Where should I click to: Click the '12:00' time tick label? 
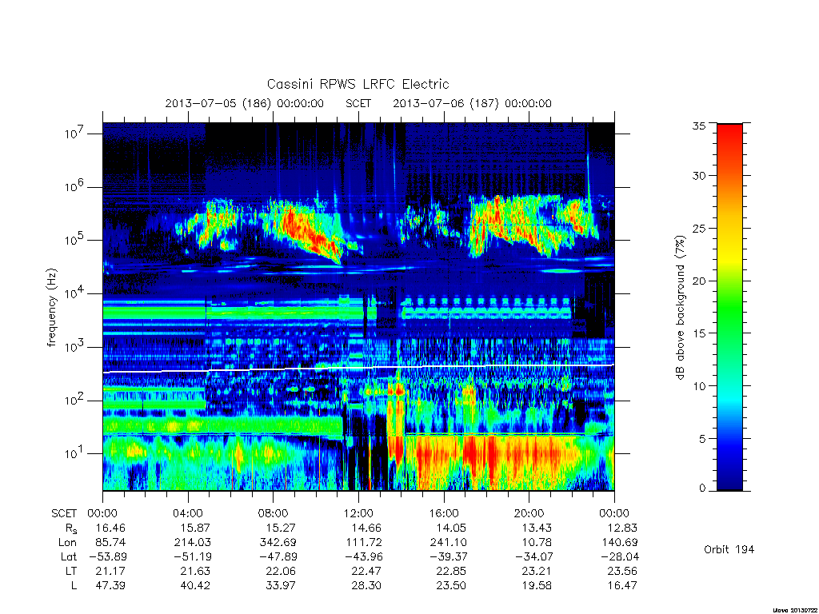coord(358,513)
